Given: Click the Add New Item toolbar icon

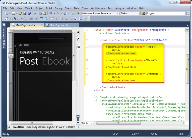Looking at the screenshot, I should point(13,13).
